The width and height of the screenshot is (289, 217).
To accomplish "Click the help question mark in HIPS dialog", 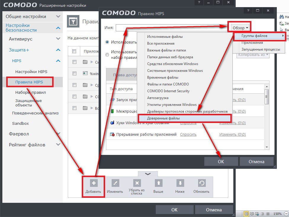I will [x=248, y=10].
